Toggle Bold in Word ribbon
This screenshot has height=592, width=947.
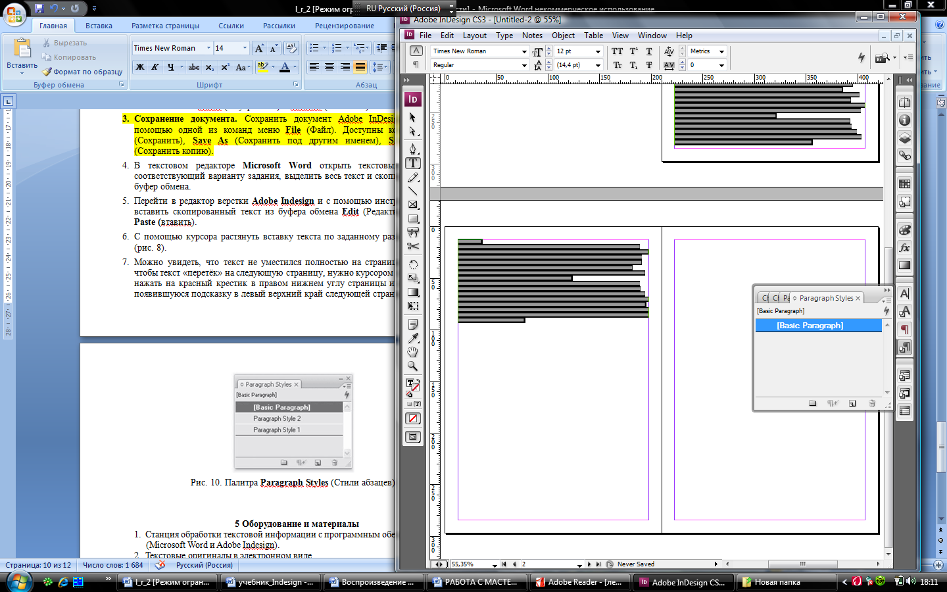point(139,67)
